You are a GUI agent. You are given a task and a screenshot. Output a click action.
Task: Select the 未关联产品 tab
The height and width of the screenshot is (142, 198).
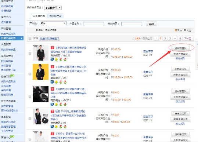coord(39,16)
